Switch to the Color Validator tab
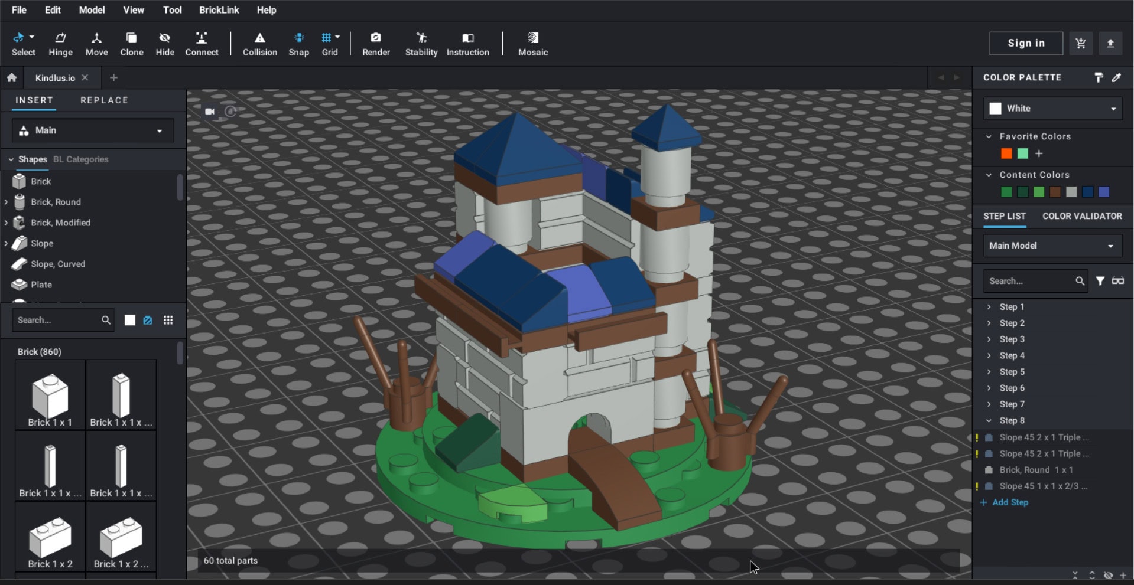The image size is (1134, 585). click(1081, 216)
